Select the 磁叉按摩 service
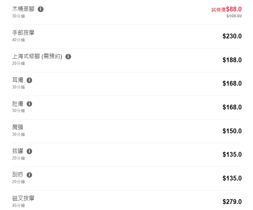The width and height of the screenshot is (253, 210). tap(23, 199)
